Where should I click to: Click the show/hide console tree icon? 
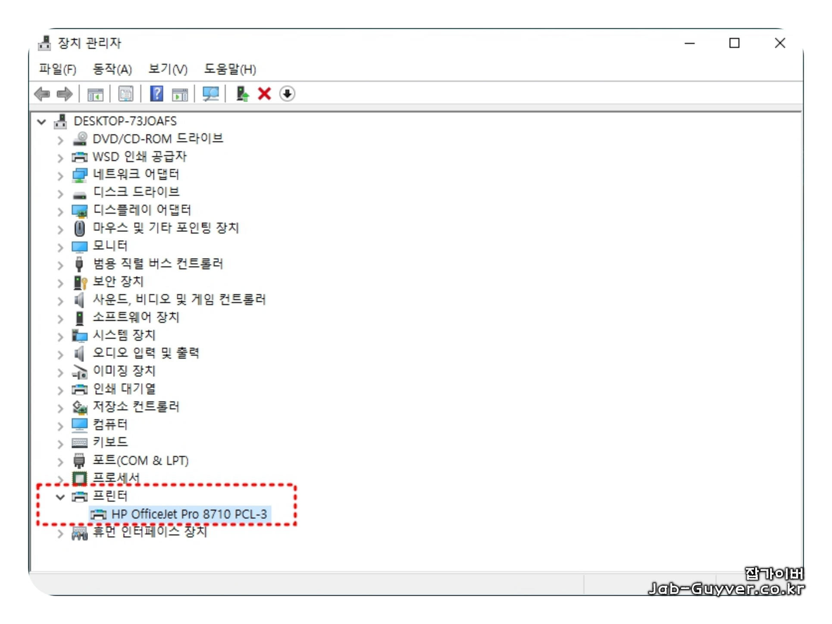pos(95,94)
